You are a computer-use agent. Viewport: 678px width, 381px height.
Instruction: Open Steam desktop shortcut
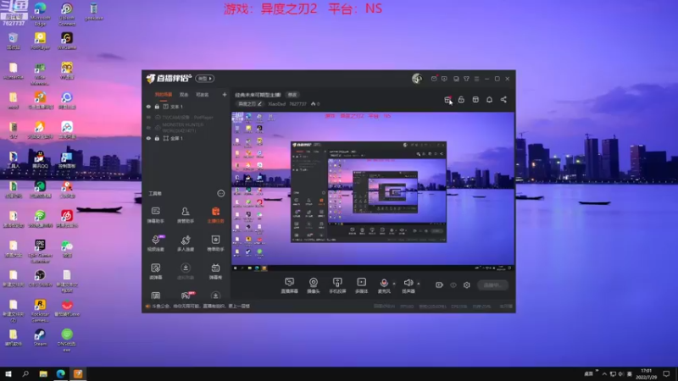coord(40,338)
